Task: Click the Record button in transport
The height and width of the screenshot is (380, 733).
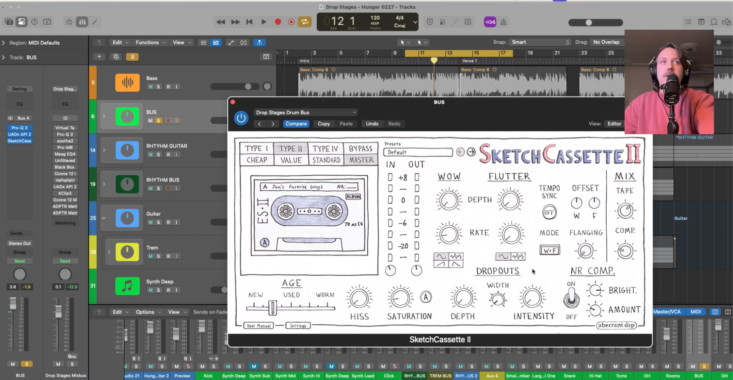Action: click(x=278, y=22)
